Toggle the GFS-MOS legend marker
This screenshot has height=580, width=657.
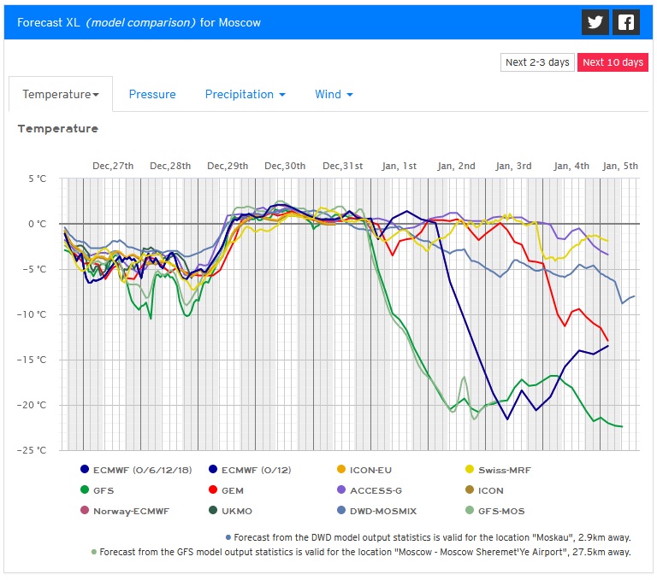(470, 511)
